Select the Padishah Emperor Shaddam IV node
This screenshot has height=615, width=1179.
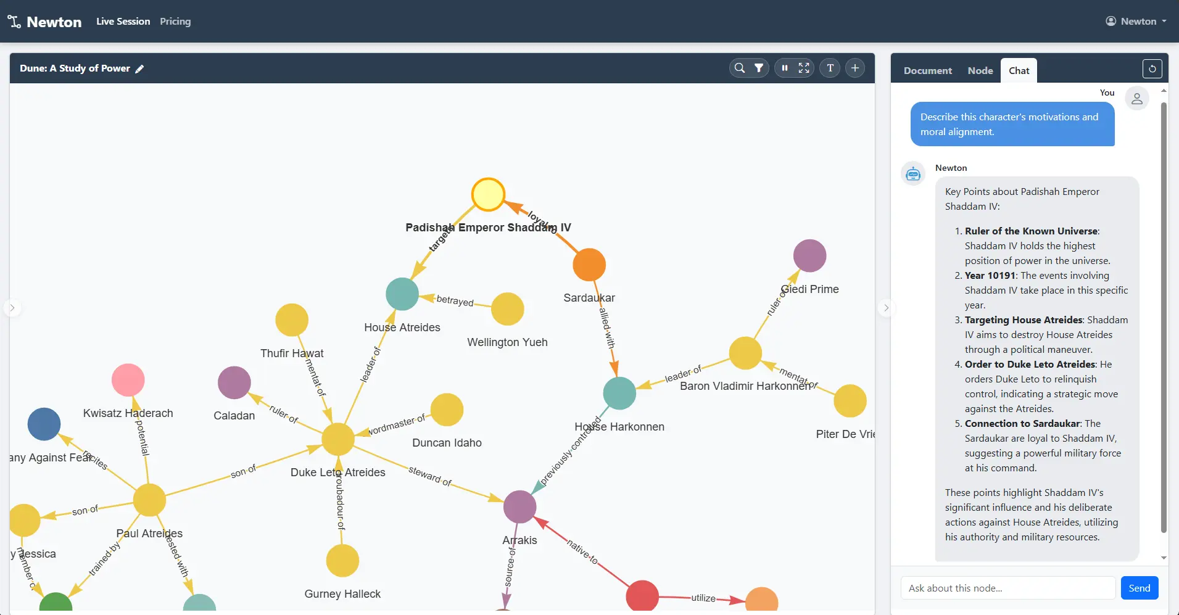(488, 194)
